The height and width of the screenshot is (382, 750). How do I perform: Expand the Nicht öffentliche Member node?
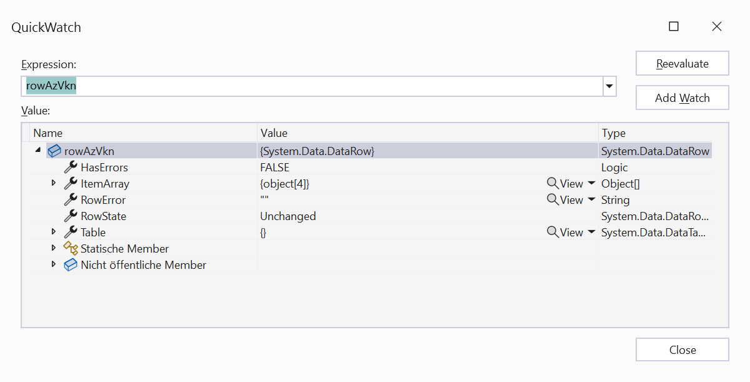tap(54, 264)
